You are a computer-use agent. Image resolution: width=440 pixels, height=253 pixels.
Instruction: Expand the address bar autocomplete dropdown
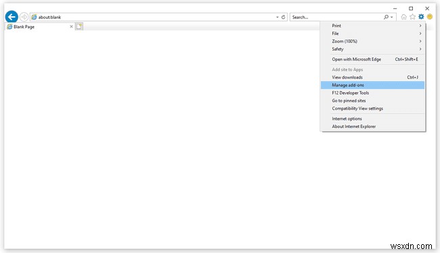(278, 17)
